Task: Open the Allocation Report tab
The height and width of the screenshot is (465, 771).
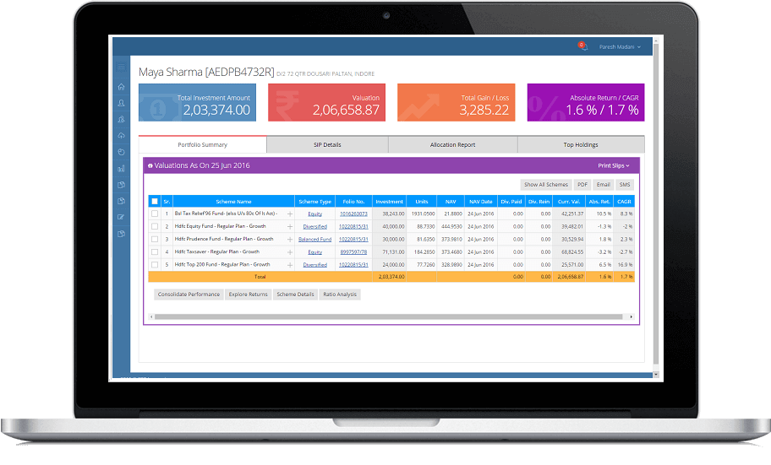Action: click(x=452, y=145)
